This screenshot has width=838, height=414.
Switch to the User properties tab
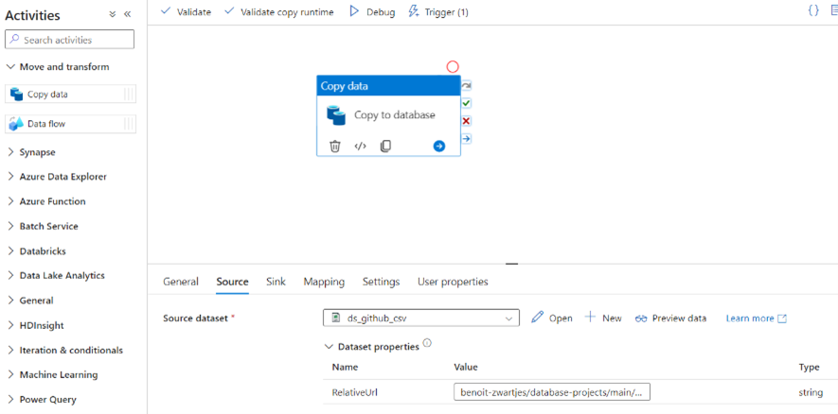[453, 281]
